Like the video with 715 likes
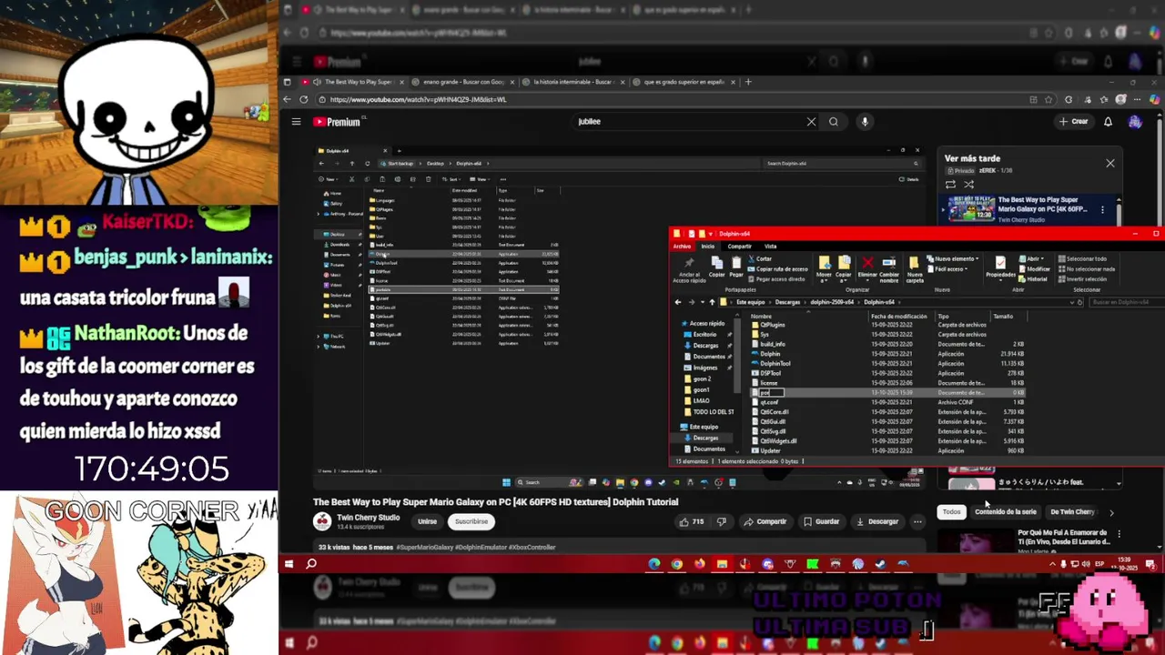 click(692, 522)
